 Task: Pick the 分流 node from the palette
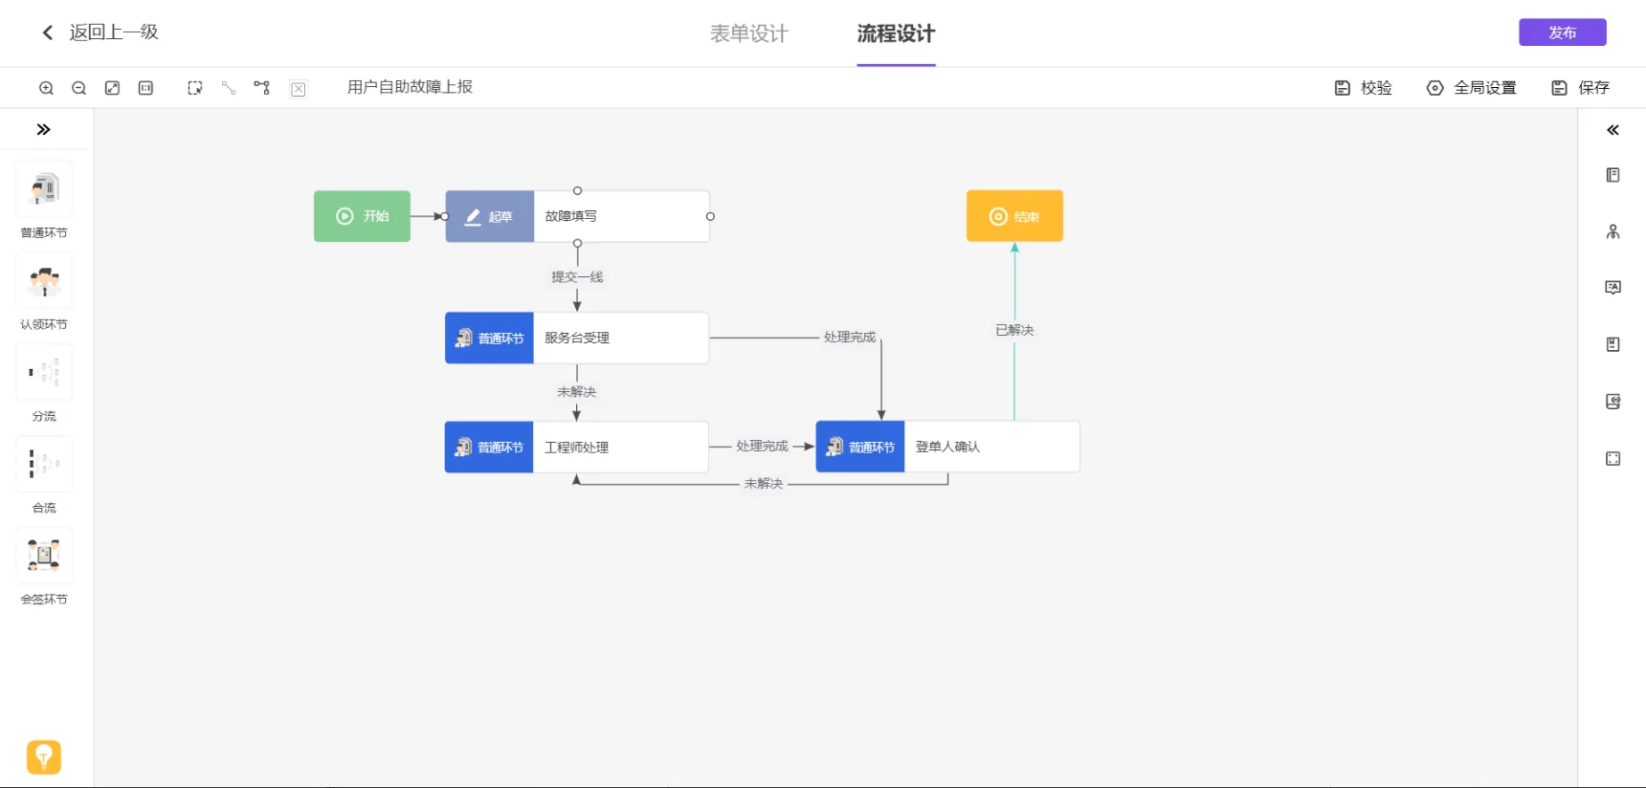[44, 373]
